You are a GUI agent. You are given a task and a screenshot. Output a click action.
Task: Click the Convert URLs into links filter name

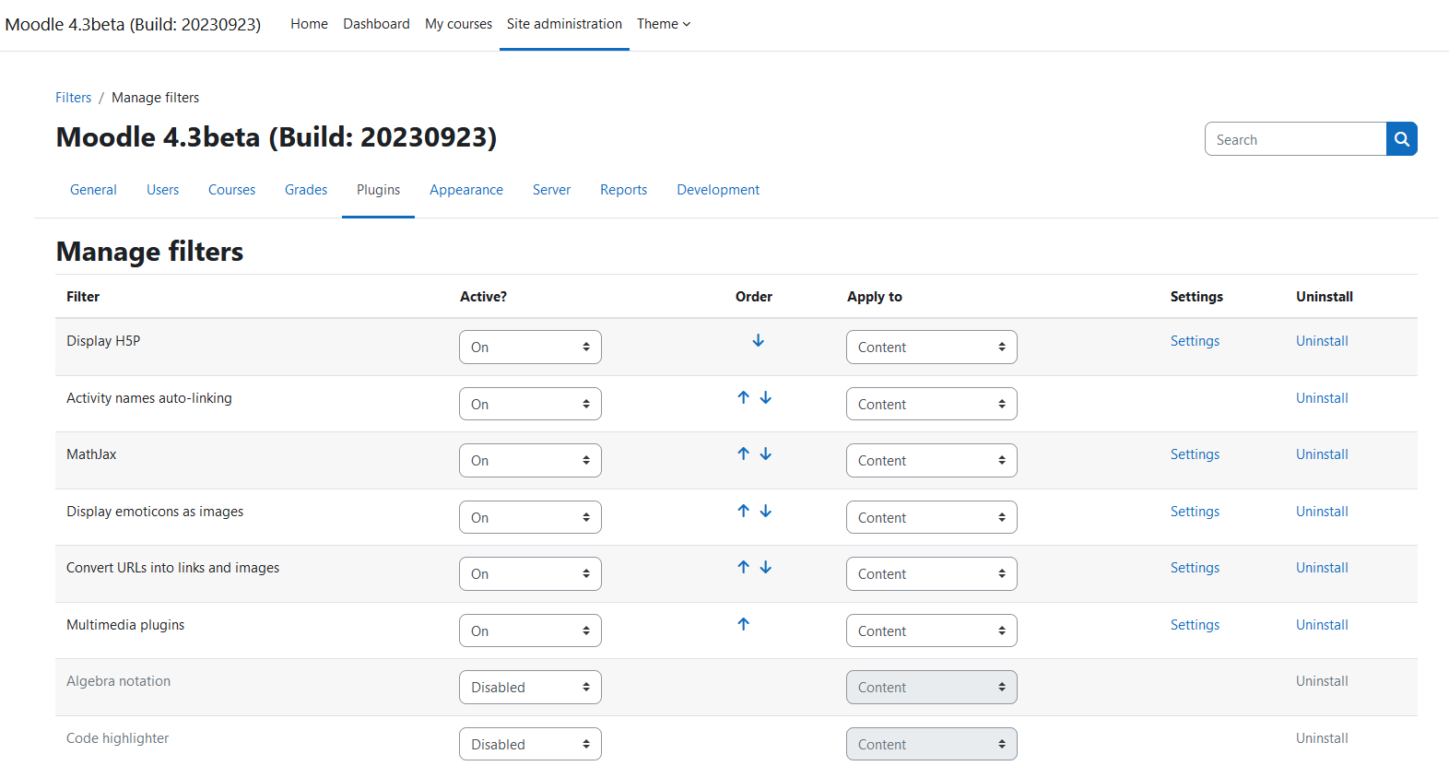(x=172, y=568)
